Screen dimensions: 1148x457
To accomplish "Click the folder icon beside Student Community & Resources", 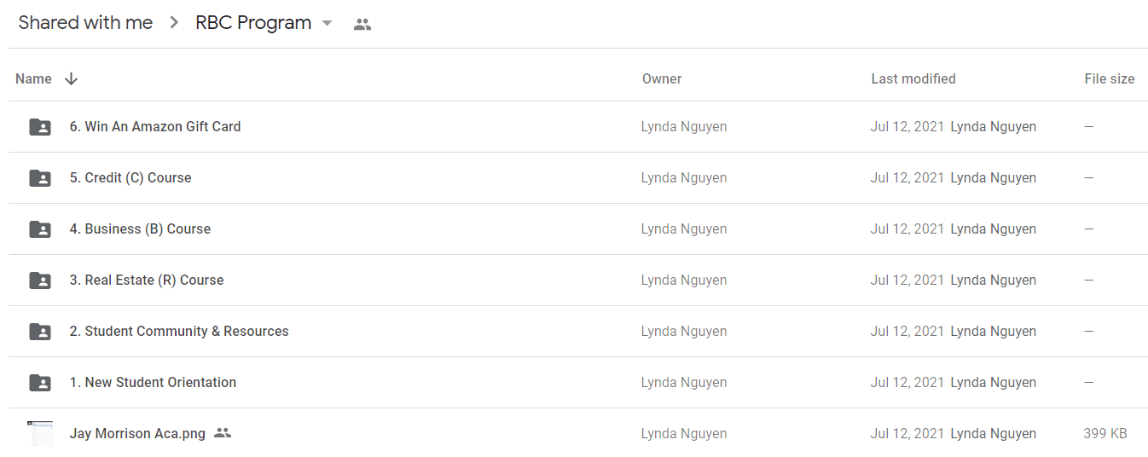I will click(x=40, y=332).
